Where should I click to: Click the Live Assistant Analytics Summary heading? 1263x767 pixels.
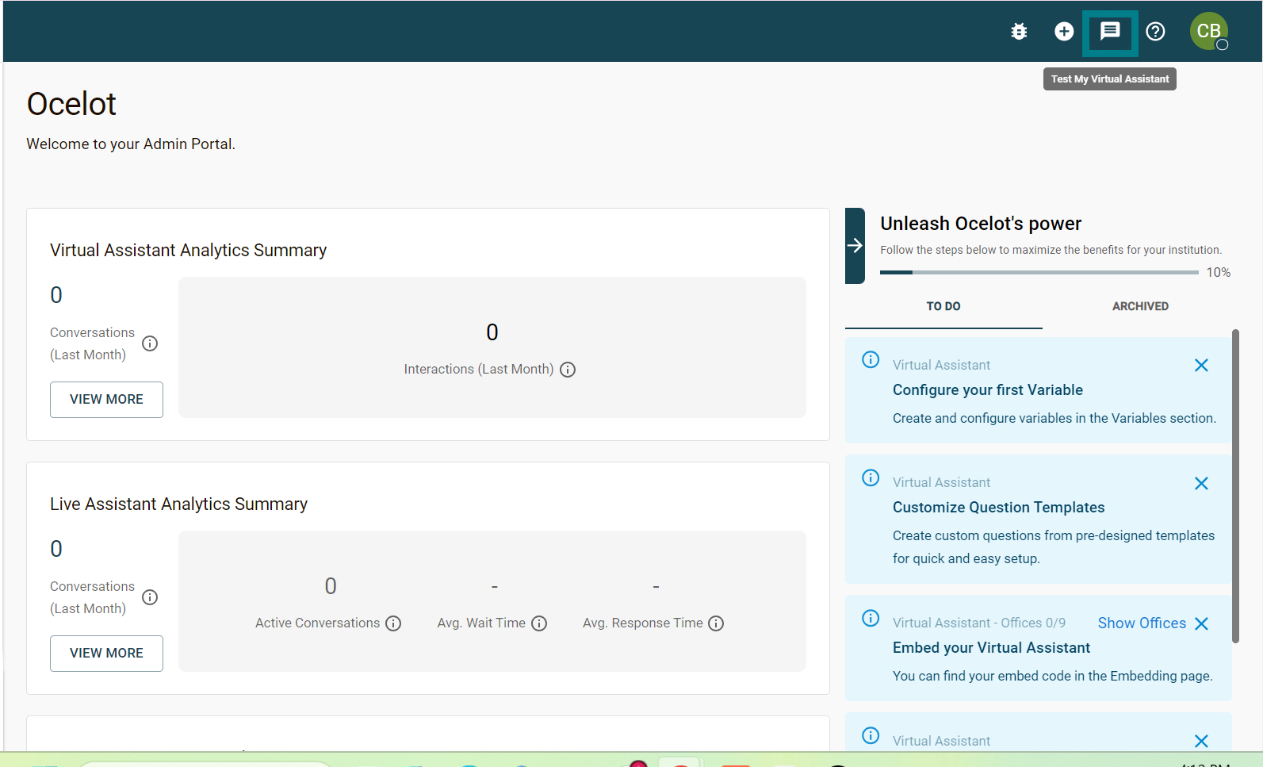(178, 504)
